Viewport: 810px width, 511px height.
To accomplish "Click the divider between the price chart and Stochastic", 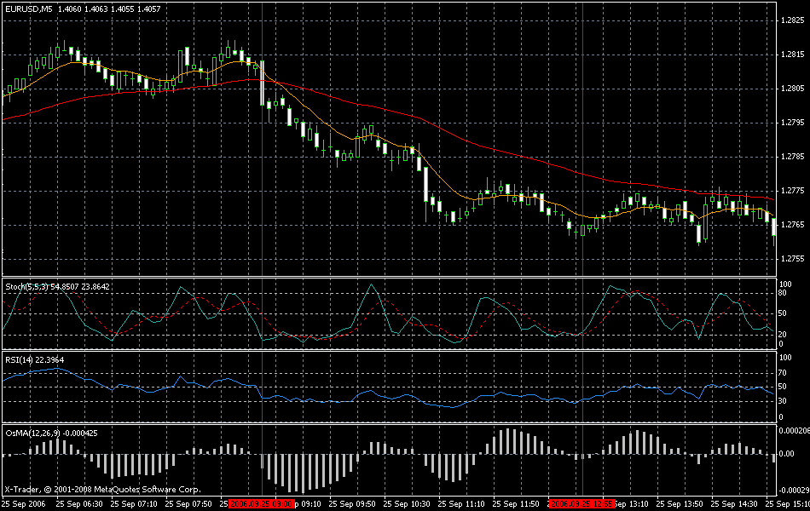I will coord(384,277).
